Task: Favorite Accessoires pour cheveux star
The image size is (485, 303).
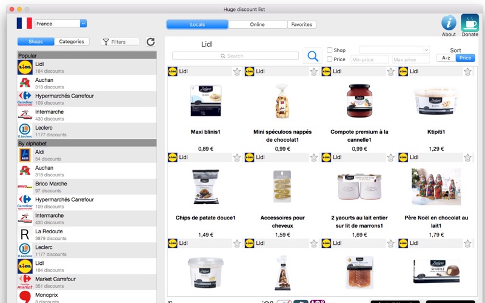Action: (313, 158)
